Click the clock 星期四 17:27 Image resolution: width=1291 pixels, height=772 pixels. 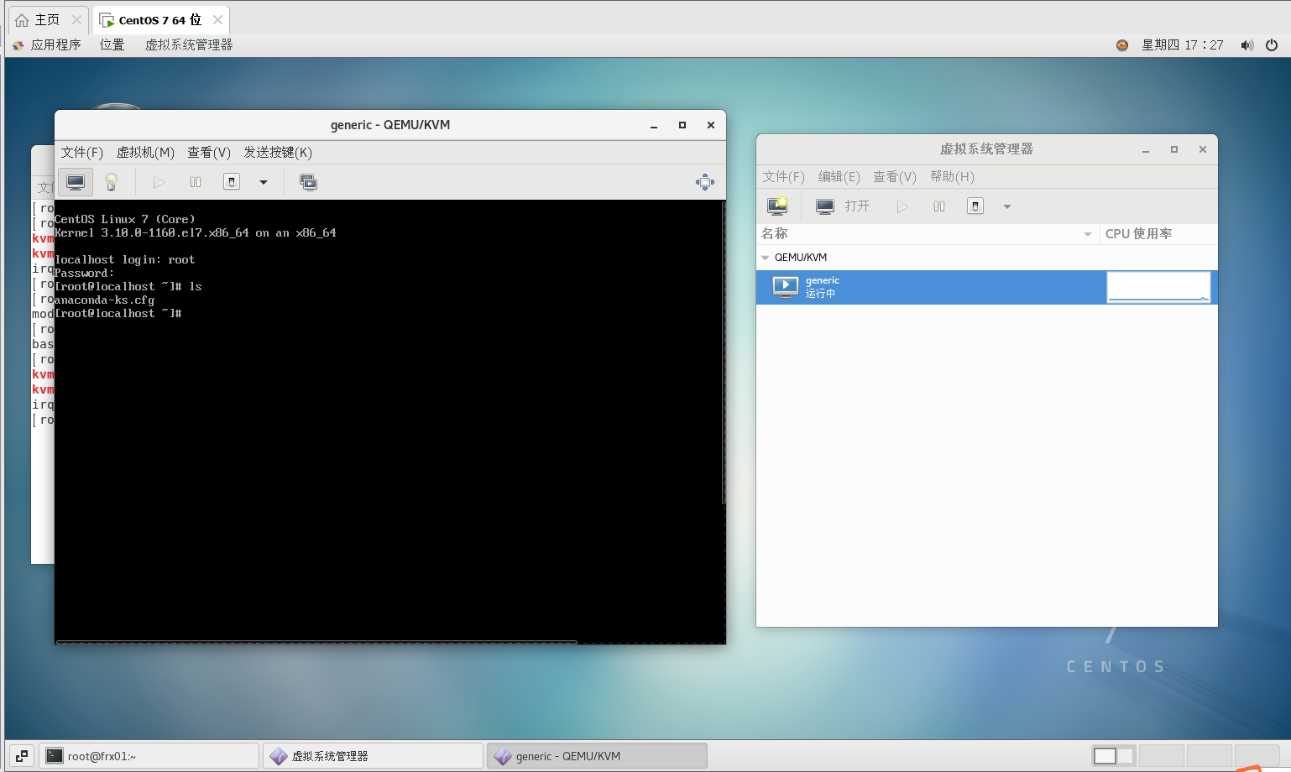(1182, 44)
